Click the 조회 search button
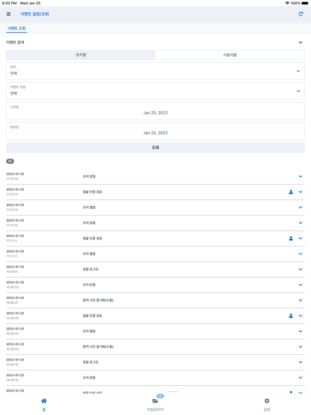The image size is (311, 415). pos(155,148)
